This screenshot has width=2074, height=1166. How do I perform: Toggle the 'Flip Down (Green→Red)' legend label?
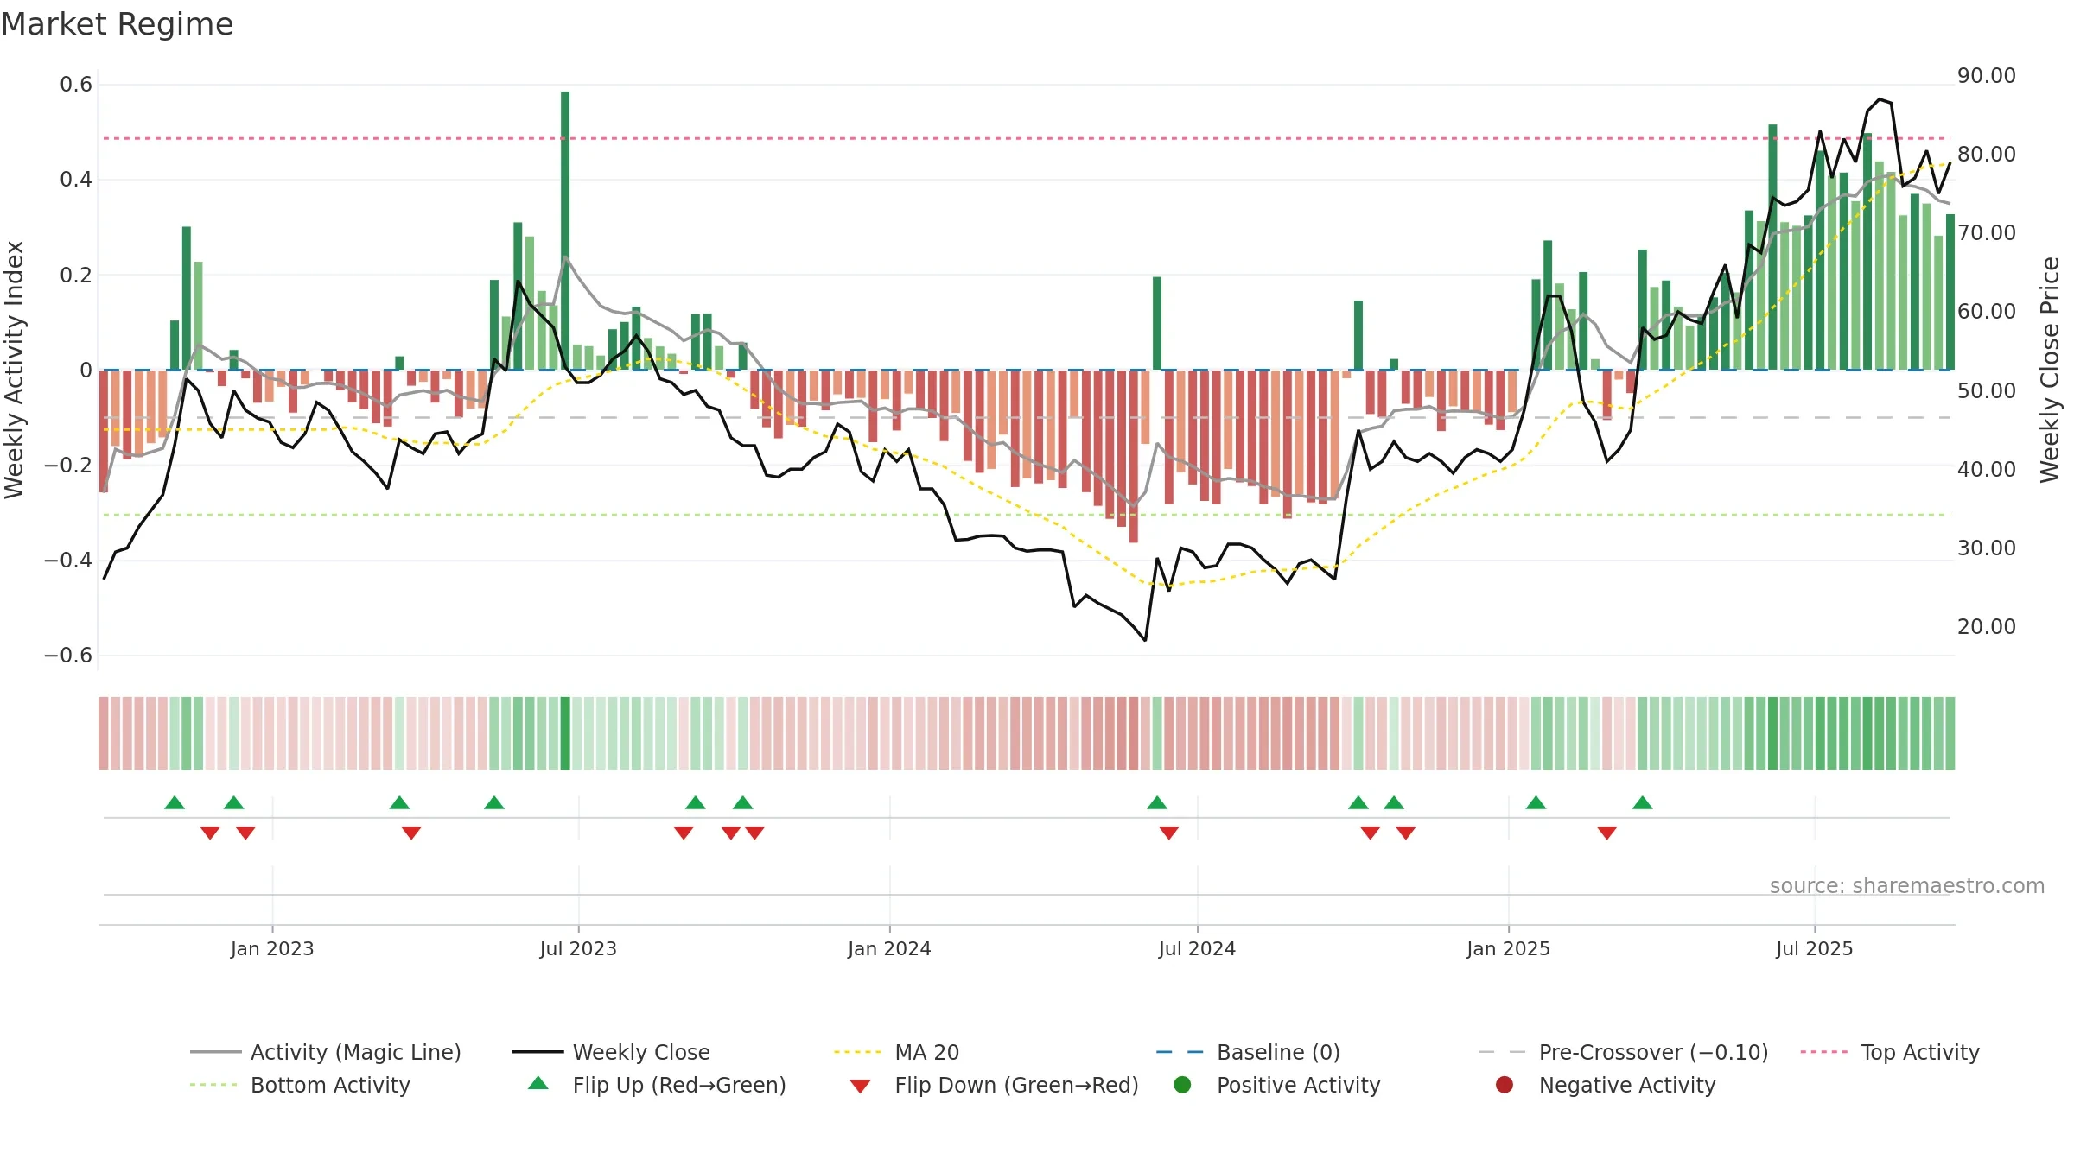(1017, 1086)
